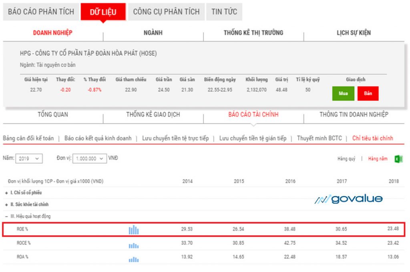This screenshot has width=410, height=272.
Task: Click the red Bán button
Action: (x=368, y=93)
